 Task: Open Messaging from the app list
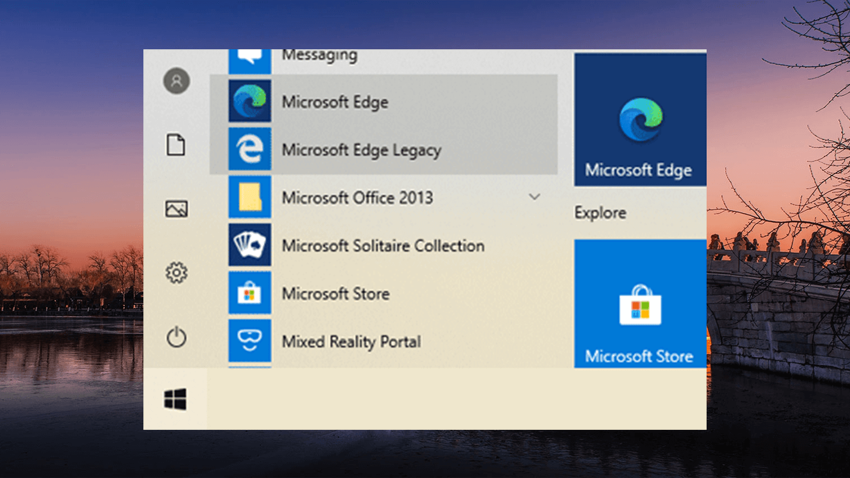[x=320, y=56]
